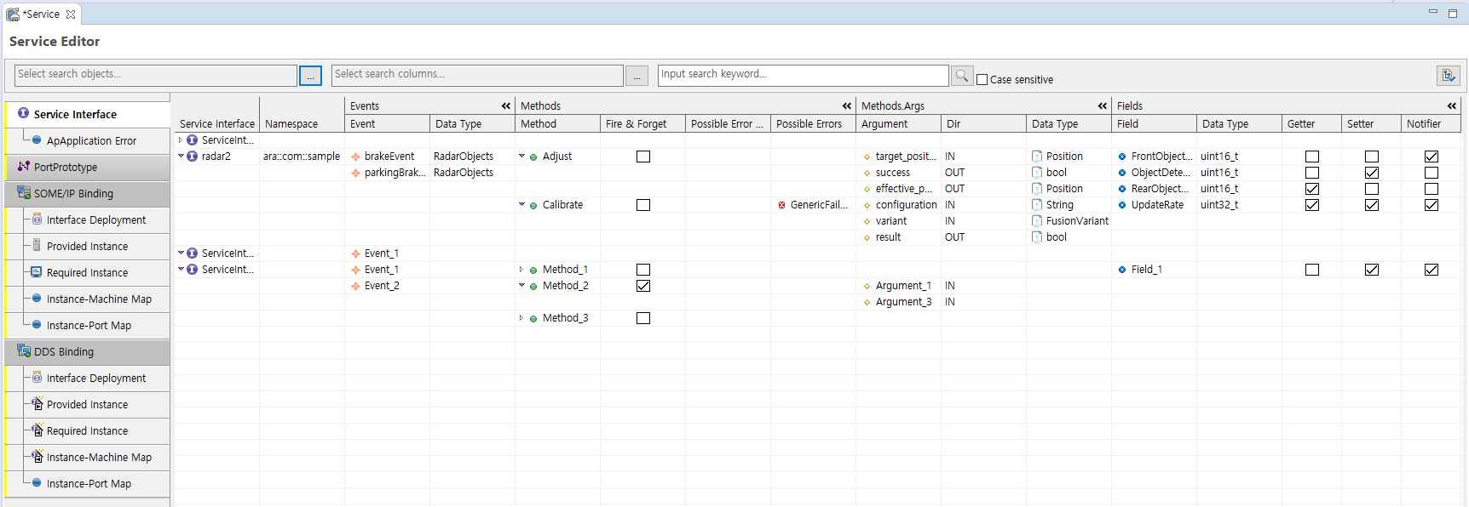Select ApApplication Error in the sidebar
The image size is (1469, 507).
click(91, 141)
